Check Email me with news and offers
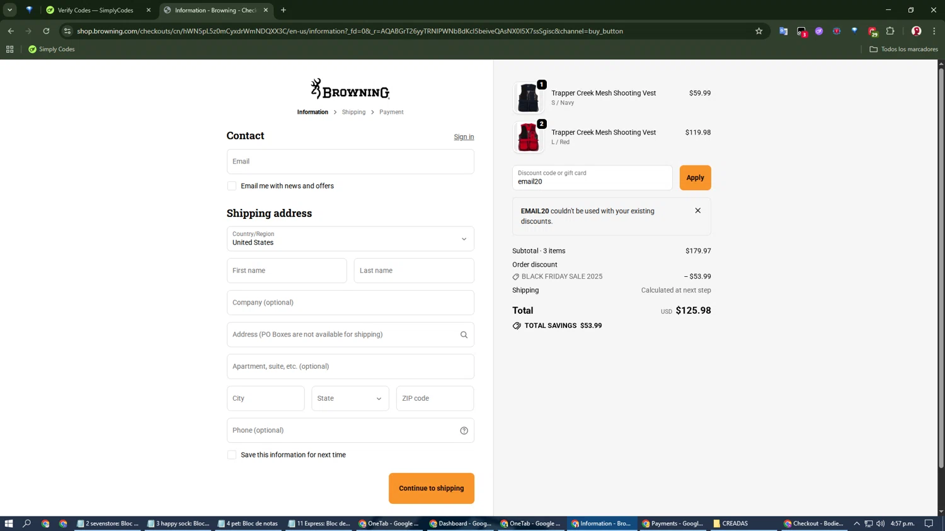Viewport: 945px width, 531px height. (x=232, y=186)
